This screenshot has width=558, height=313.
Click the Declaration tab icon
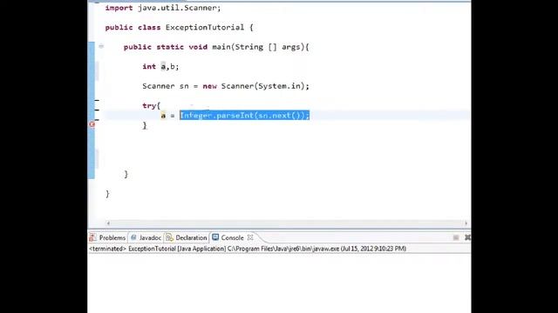click(x=169, y=237)
